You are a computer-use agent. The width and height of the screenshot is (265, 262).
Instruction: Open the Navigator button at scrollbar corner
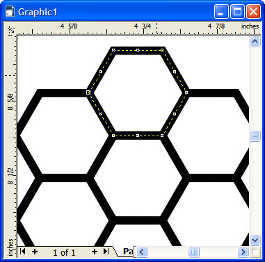pyautogui.click(x=255, y=252)
